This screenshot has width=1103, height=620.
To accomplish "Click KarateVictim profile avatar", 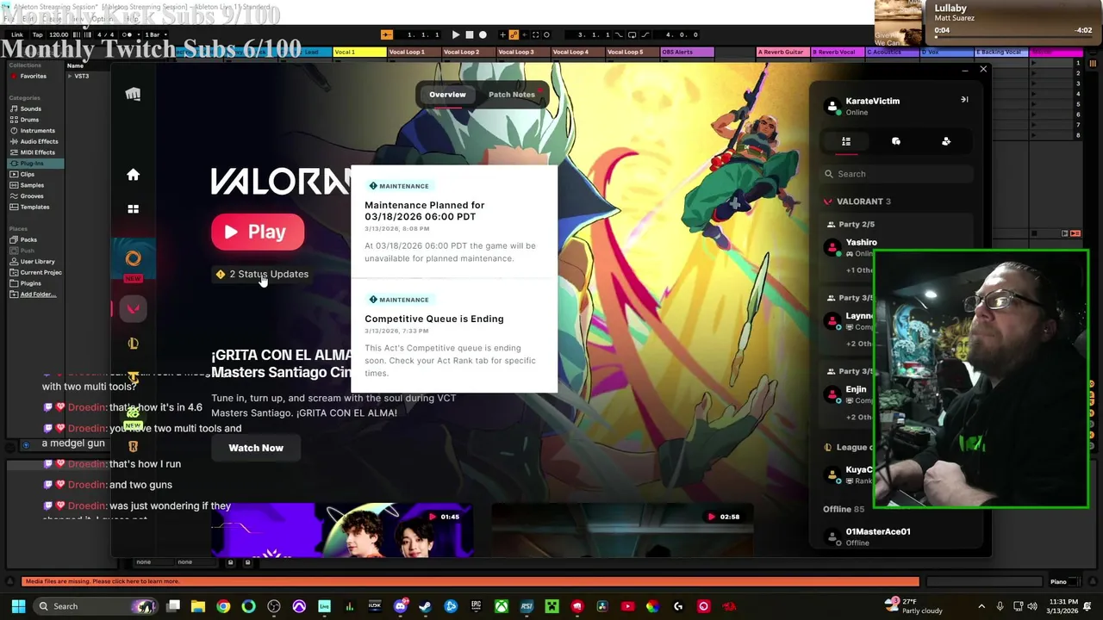I will pos(832,106).
